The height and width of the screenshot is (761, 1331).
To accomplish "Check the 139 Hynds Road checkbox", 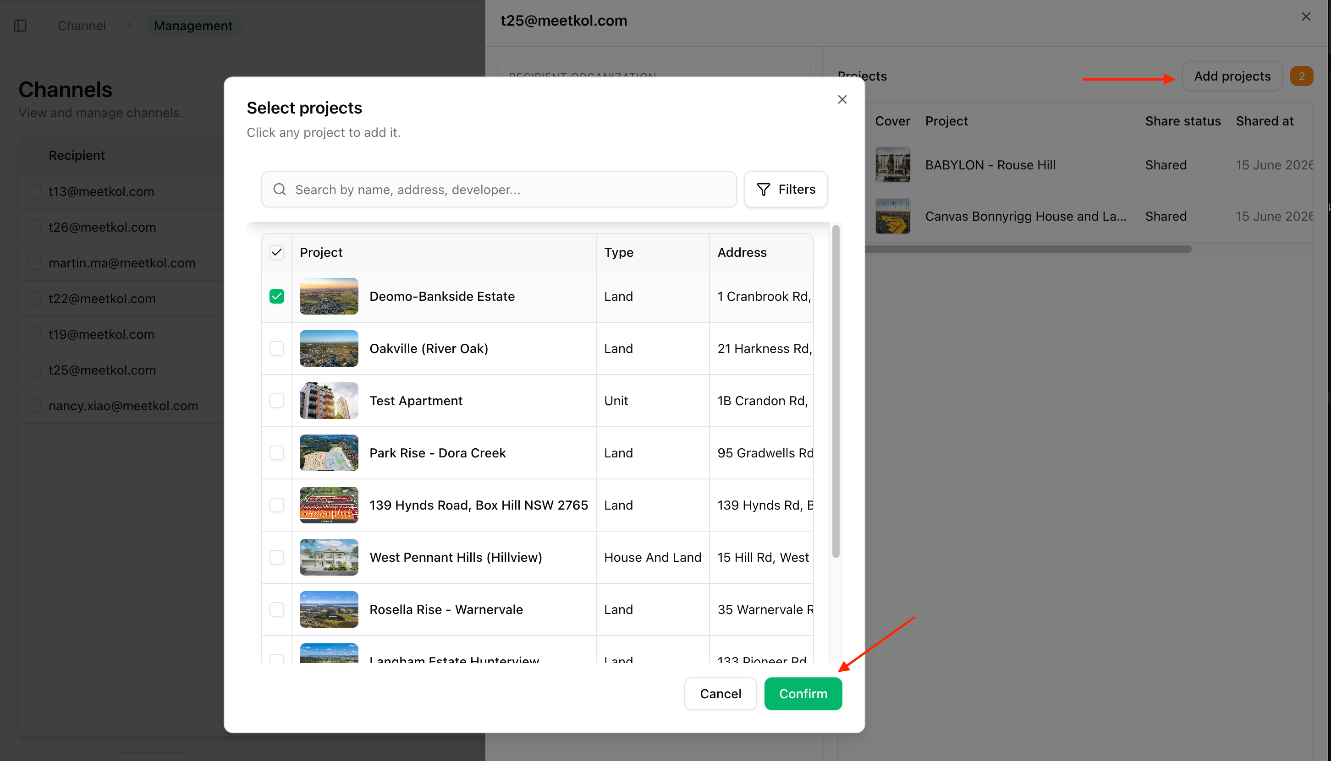I will coord(277,506).
